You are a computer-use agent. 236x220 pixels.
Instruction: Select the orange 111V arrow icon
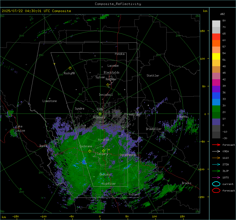(x=216, y=158)
